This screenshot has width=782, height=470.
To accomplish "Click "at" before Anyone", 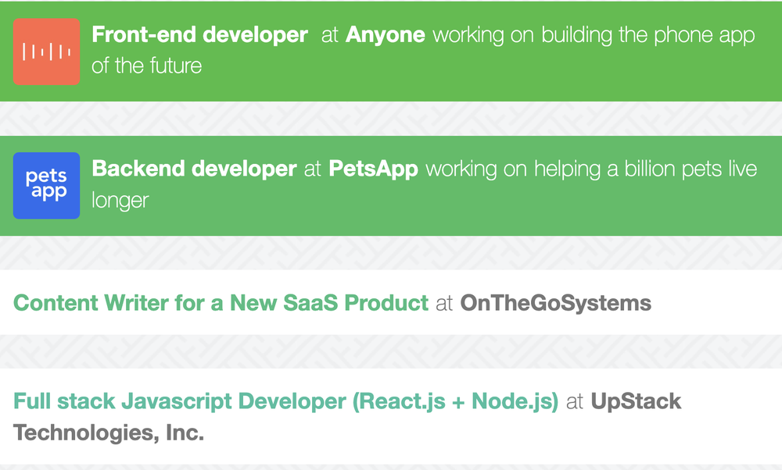I will [329, 35].
